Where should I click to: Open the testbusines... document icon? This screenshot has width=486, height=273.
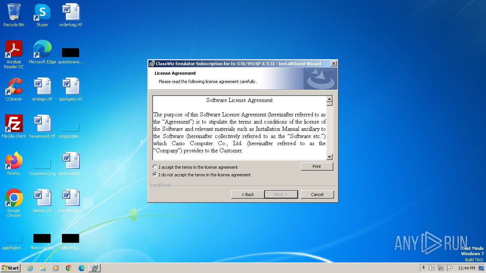pos(71,164)
